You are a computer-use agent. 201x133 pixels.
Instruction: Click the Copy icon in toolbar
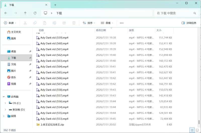pos(35,23)
